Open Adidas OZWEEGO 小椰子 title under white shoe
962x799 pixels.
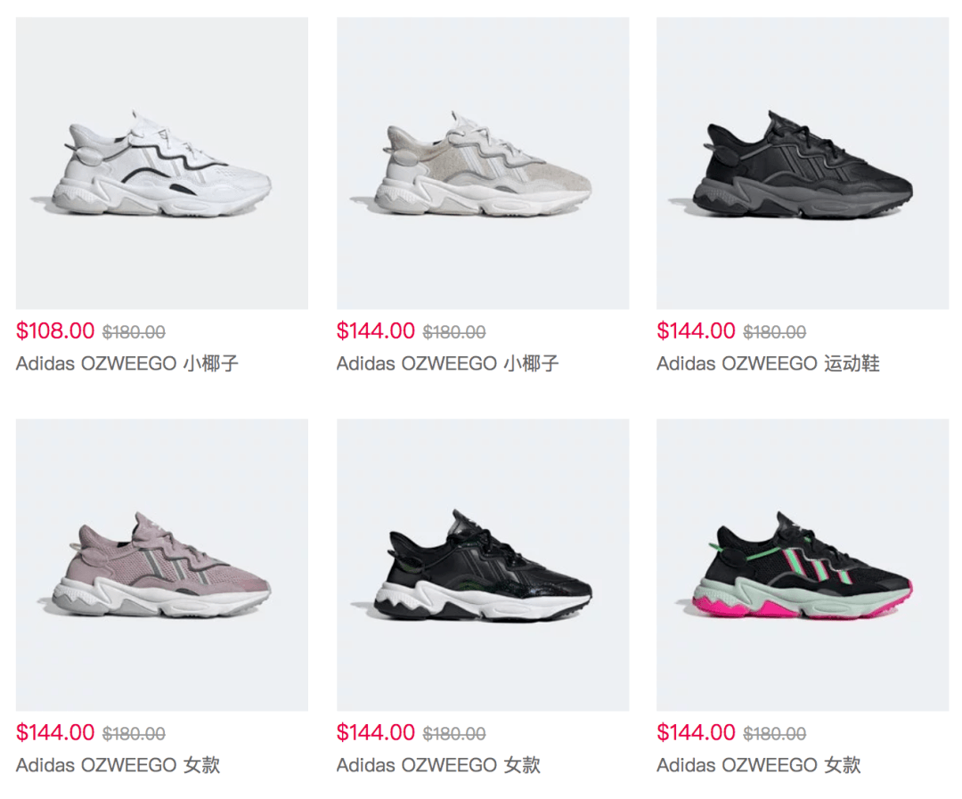[x=127, y=364]
